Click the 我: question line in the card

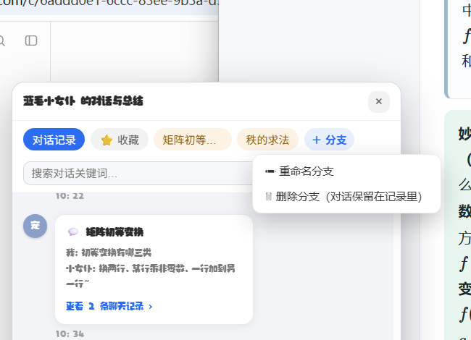click(x=109, y=252)
